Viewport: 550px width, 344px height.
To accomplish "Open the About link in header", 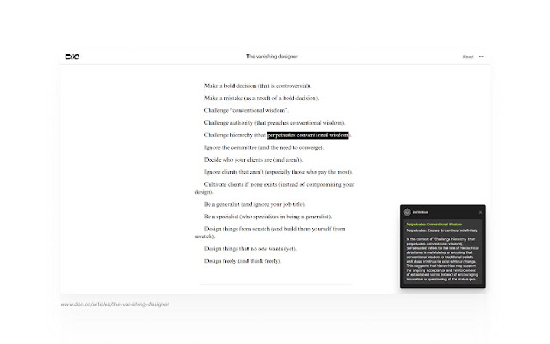I will 468,57.
